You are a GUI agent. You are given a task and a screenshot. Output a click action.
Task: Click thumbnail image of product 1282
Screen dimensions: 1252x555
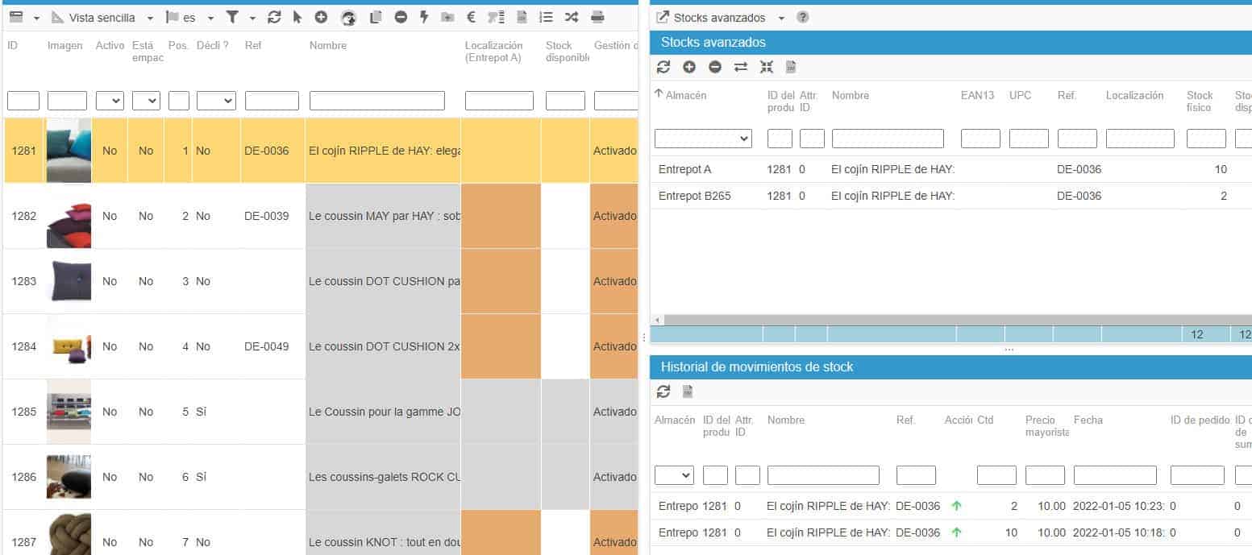coord(69,216)
